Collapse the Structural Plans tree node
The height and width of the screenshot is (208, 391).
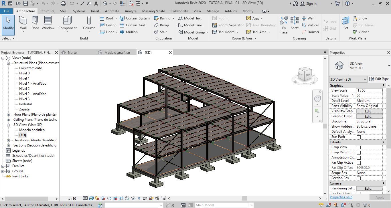pyautogui.click(x=8, y=63)
